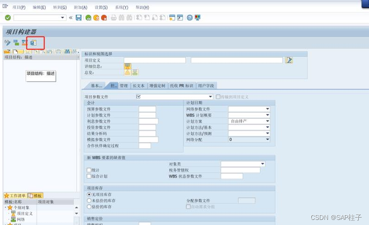Viewport: 369px width, 225px height.
Task: Click the green Back button
Action: click(89, 18)
